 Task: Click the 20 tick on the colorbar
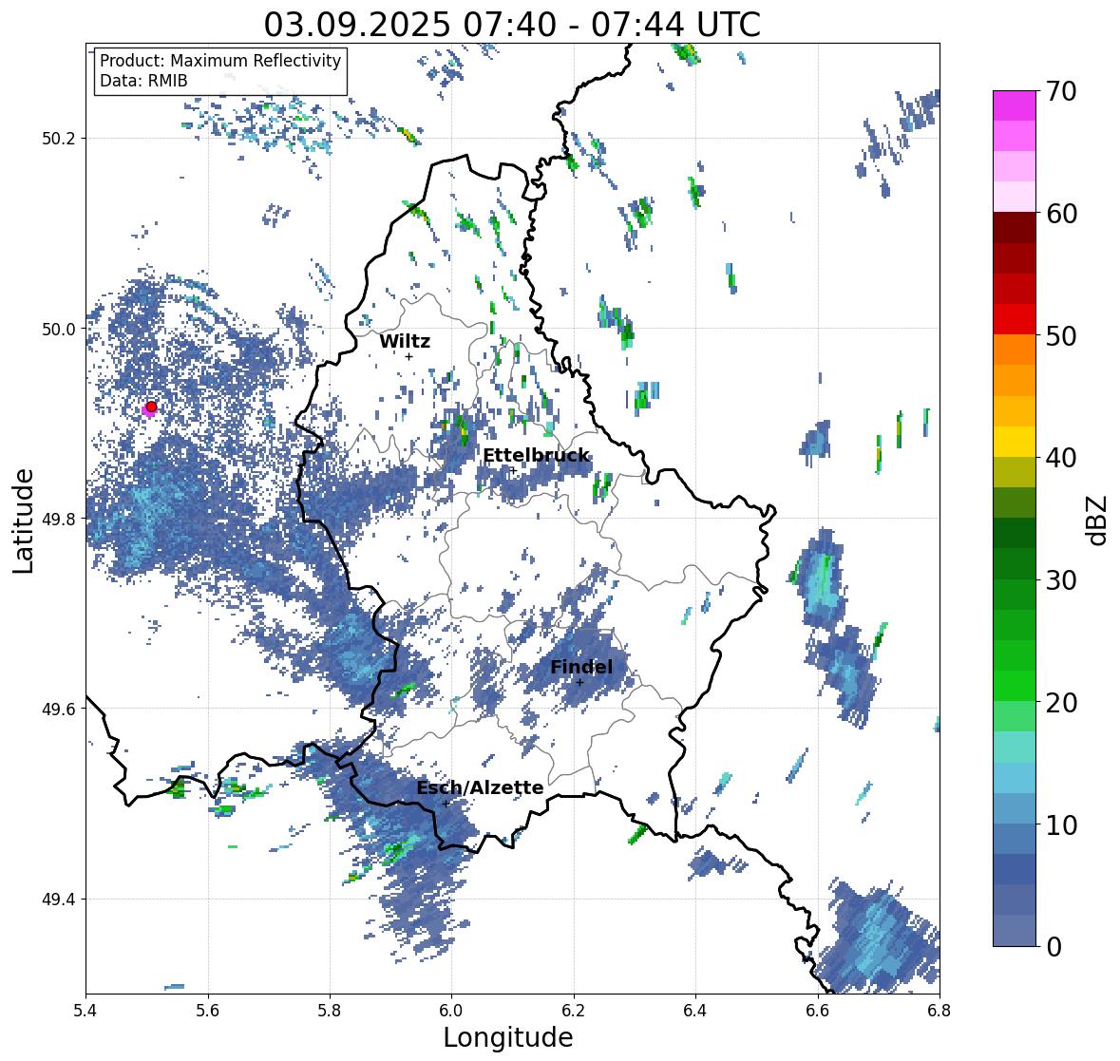[x=1061, y=702]
